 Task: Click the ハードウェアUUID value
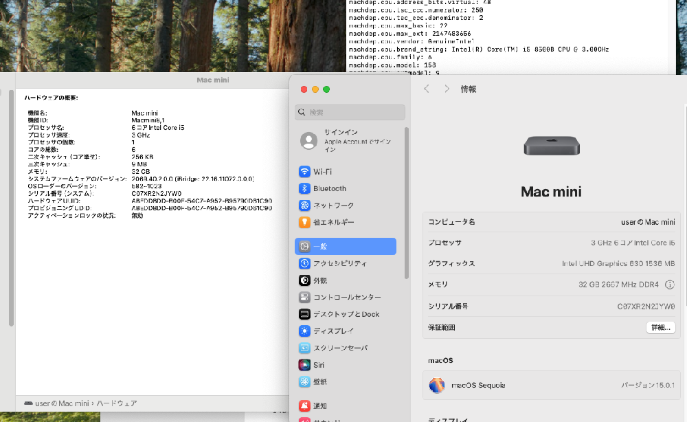point(201,201)
